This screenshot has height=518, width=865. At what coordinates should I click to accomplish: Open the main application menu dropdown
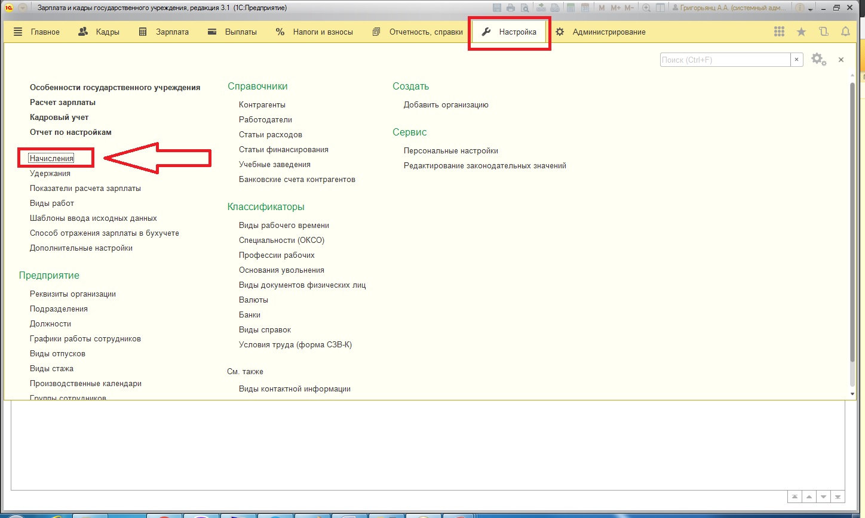pos(23,8)
